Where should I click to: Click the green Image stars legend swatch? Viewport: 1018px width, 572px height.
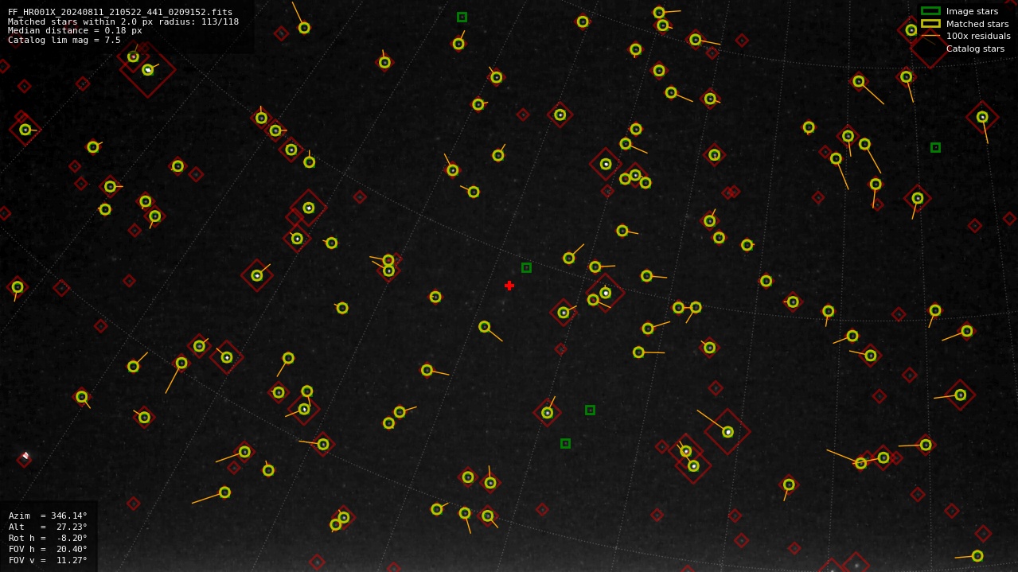(930, 11)
